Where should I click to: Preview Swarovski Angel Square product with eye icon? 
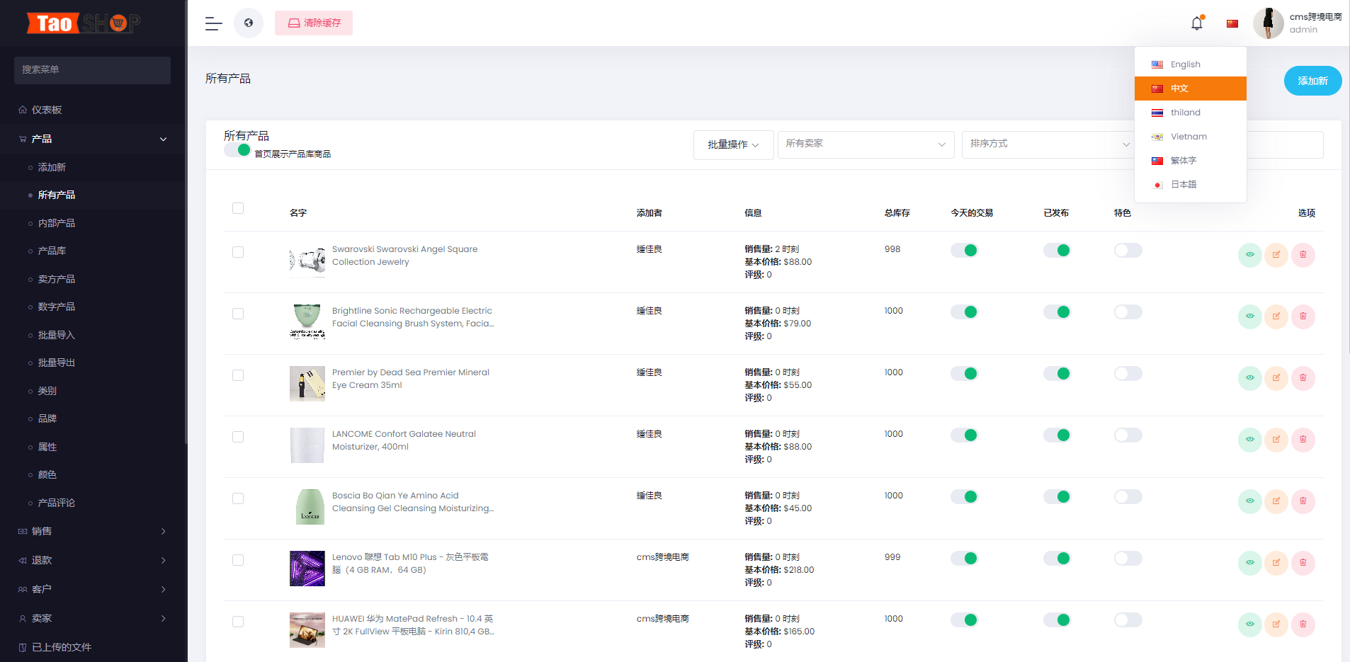[1249, 255]
